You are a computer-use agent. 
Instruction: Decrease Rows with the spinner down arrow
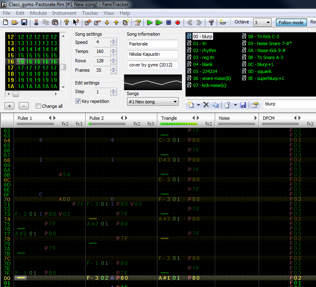point(113,62)
